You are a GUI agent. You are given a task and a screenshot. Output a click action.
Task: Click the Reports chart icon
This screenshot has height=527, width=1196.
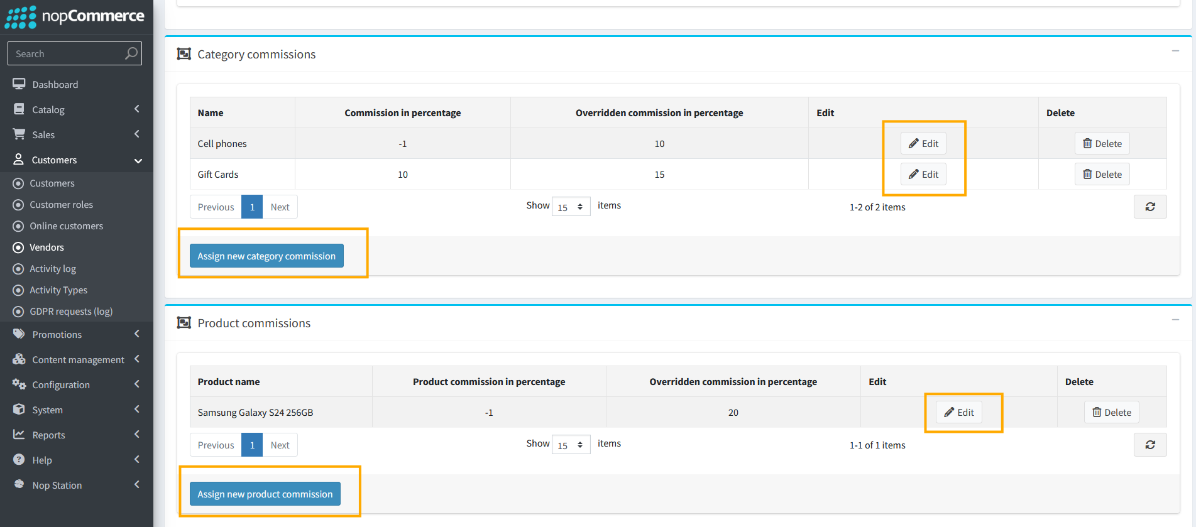[19, 435]
